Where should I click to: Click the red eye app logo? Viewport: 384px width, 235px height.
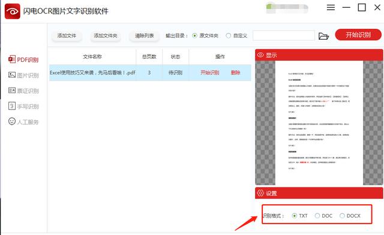[x=12, y=11]
